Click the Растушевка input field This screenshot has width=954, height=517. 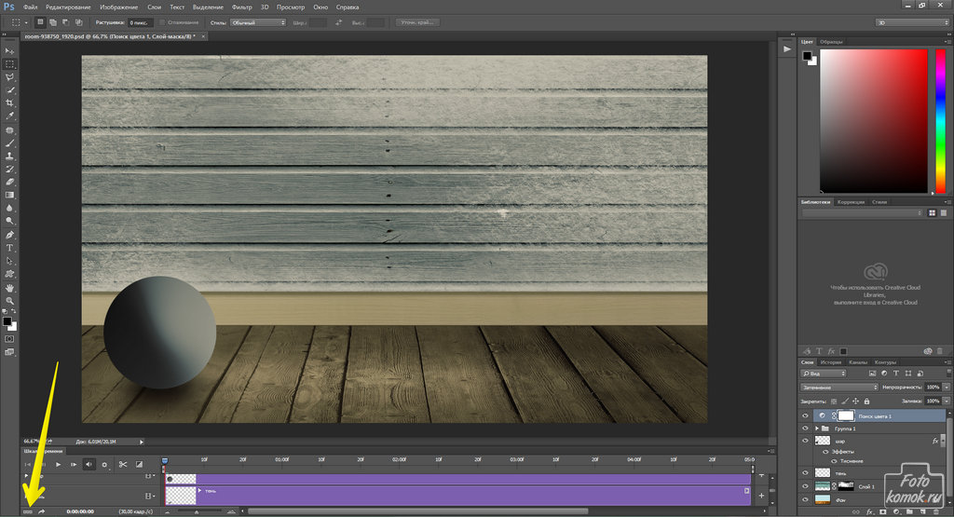141,21
